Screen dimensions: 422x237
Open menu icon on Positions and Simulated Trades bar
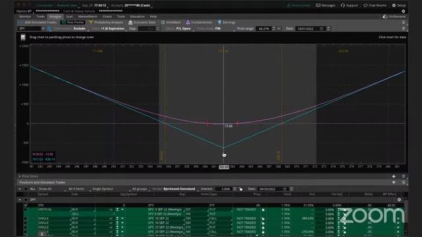click(403, 182)
